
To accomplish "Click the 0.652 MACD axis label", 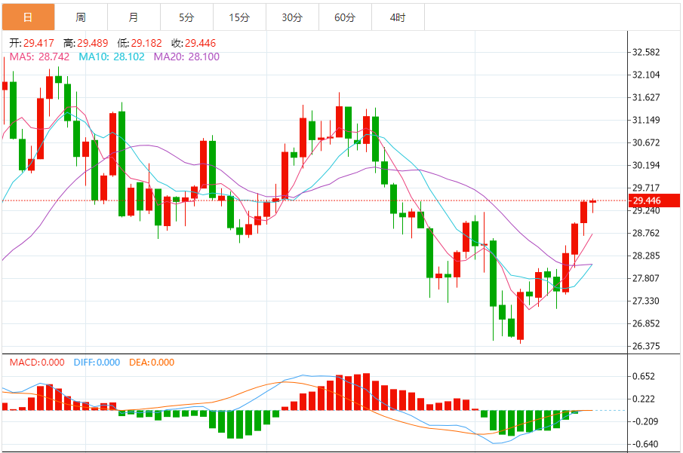I will pyautogui.click(x=644, y=376).
